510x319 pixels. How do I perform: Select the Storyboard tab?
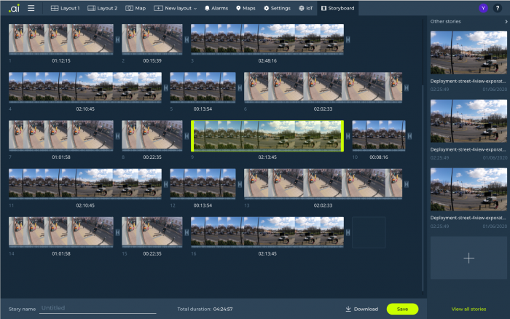point(338,8)
